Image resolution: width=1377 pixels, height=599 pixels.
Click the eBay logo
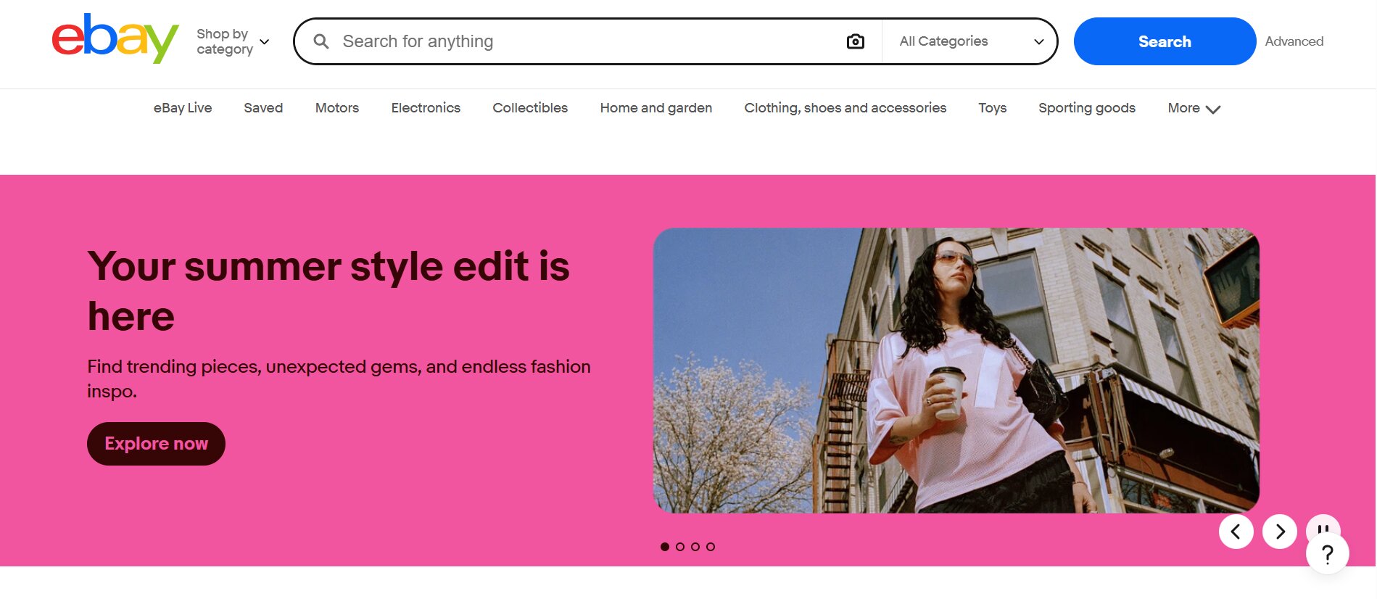pos(115,38)
